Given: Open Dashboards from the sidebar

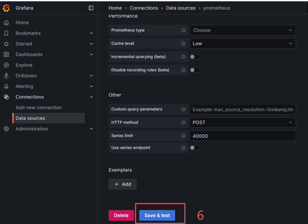Looking at the screenshot, I should pos(29,54).
